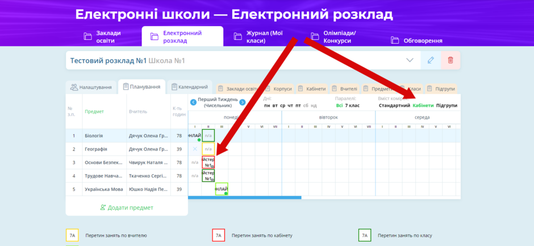
Task: Click the Електронний розклад folder icon
Action: click(155, 36)
